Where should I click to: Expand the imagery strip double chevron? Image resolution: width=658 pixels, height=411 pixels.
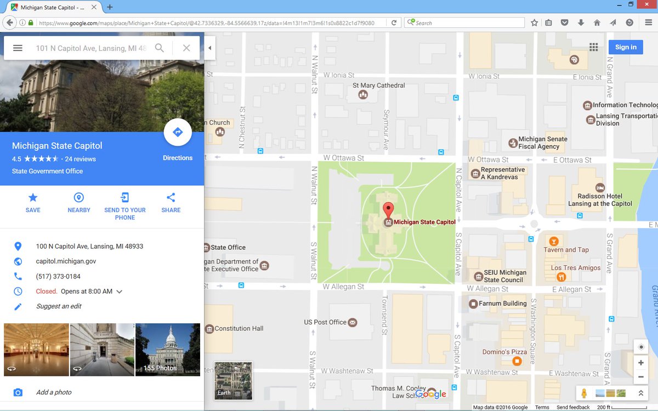640,393
